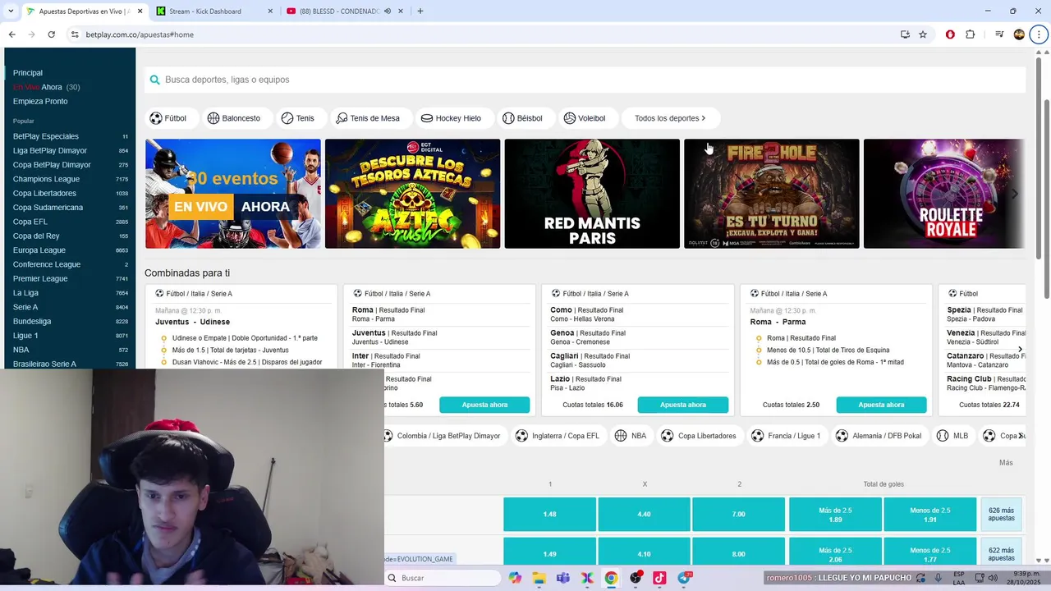Open Copilot from the taskbar
Viewport: 1051px width, 591px height.
pyautogui.click(x=515, y=578)
